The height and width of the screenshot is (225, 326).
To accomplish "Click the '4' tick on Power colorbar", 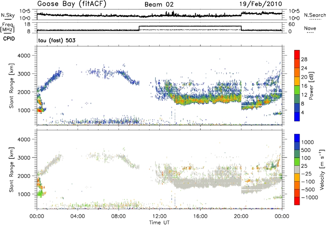I will 302,112.
